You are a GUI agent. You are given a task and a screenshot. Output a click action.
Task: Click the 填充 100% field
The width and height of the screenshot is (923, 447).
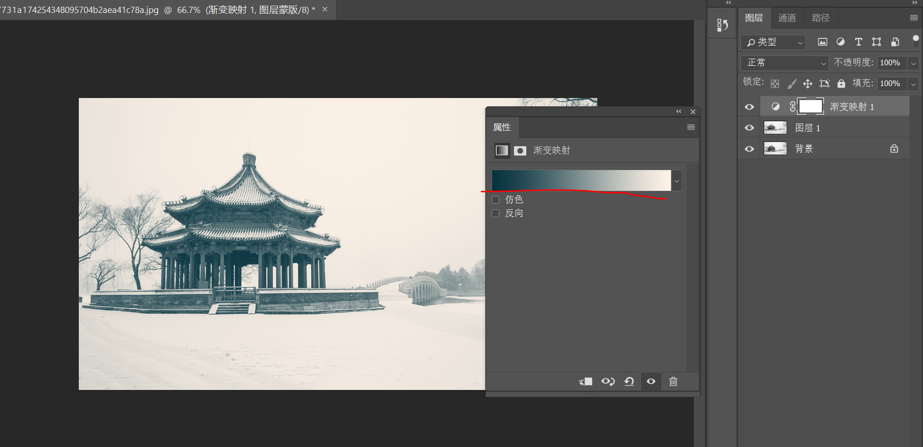point(892,84)
